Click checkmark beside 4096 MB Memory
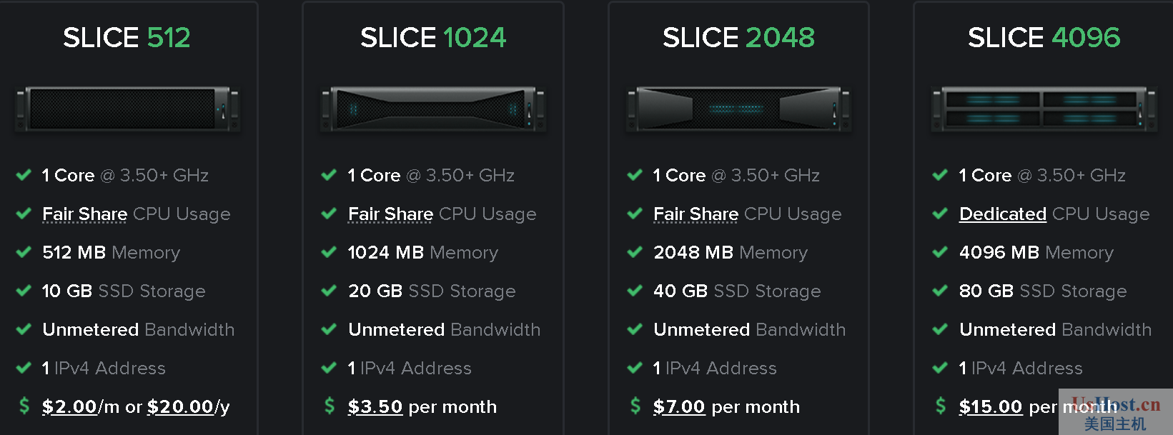The height and width of the screenshot is (435, 1173). [940, 252]
